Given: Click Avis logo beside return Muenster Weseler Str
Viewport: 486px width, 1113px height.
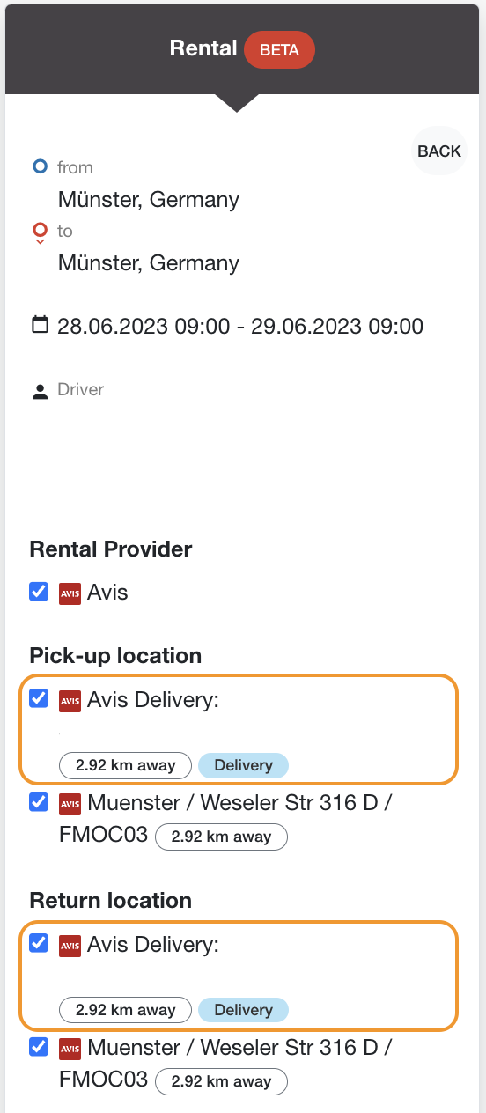Looking at the screenshot, I should point(70,1049).
